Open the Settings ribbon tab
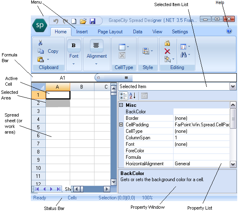This screenshot has width=238, height=212. pyautogui.click(x=180, y=32)
